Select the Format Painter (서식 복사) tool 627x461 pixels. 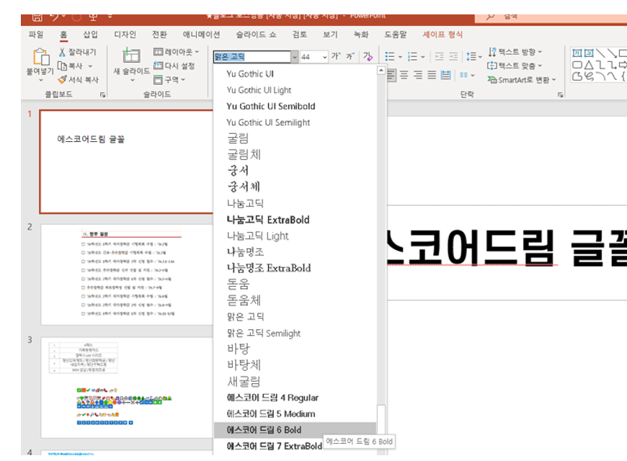point(61,79)
